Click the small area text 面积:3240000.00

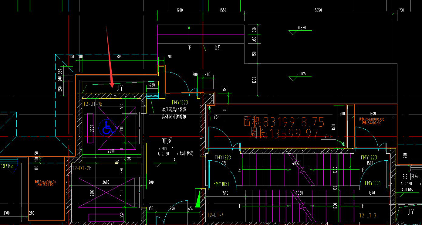pyautogui.click(x=46, y=182)
